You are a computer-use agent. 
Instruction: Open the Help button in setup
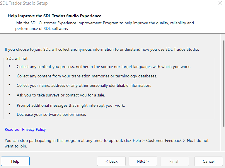click(x=15, y=161)
